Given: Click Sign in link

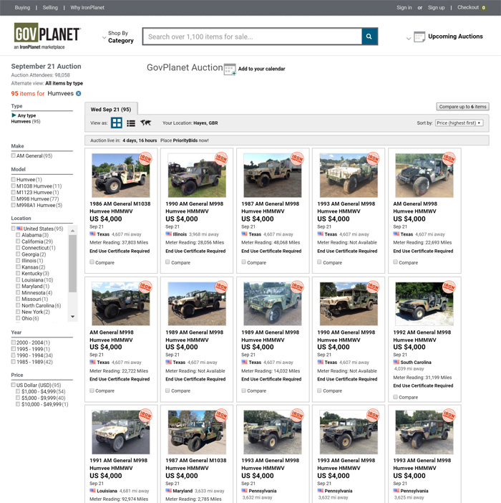Looking at the screenshot, I should pos(404,7).
